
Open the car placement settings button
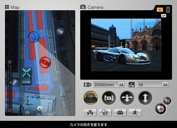point(90,112)
